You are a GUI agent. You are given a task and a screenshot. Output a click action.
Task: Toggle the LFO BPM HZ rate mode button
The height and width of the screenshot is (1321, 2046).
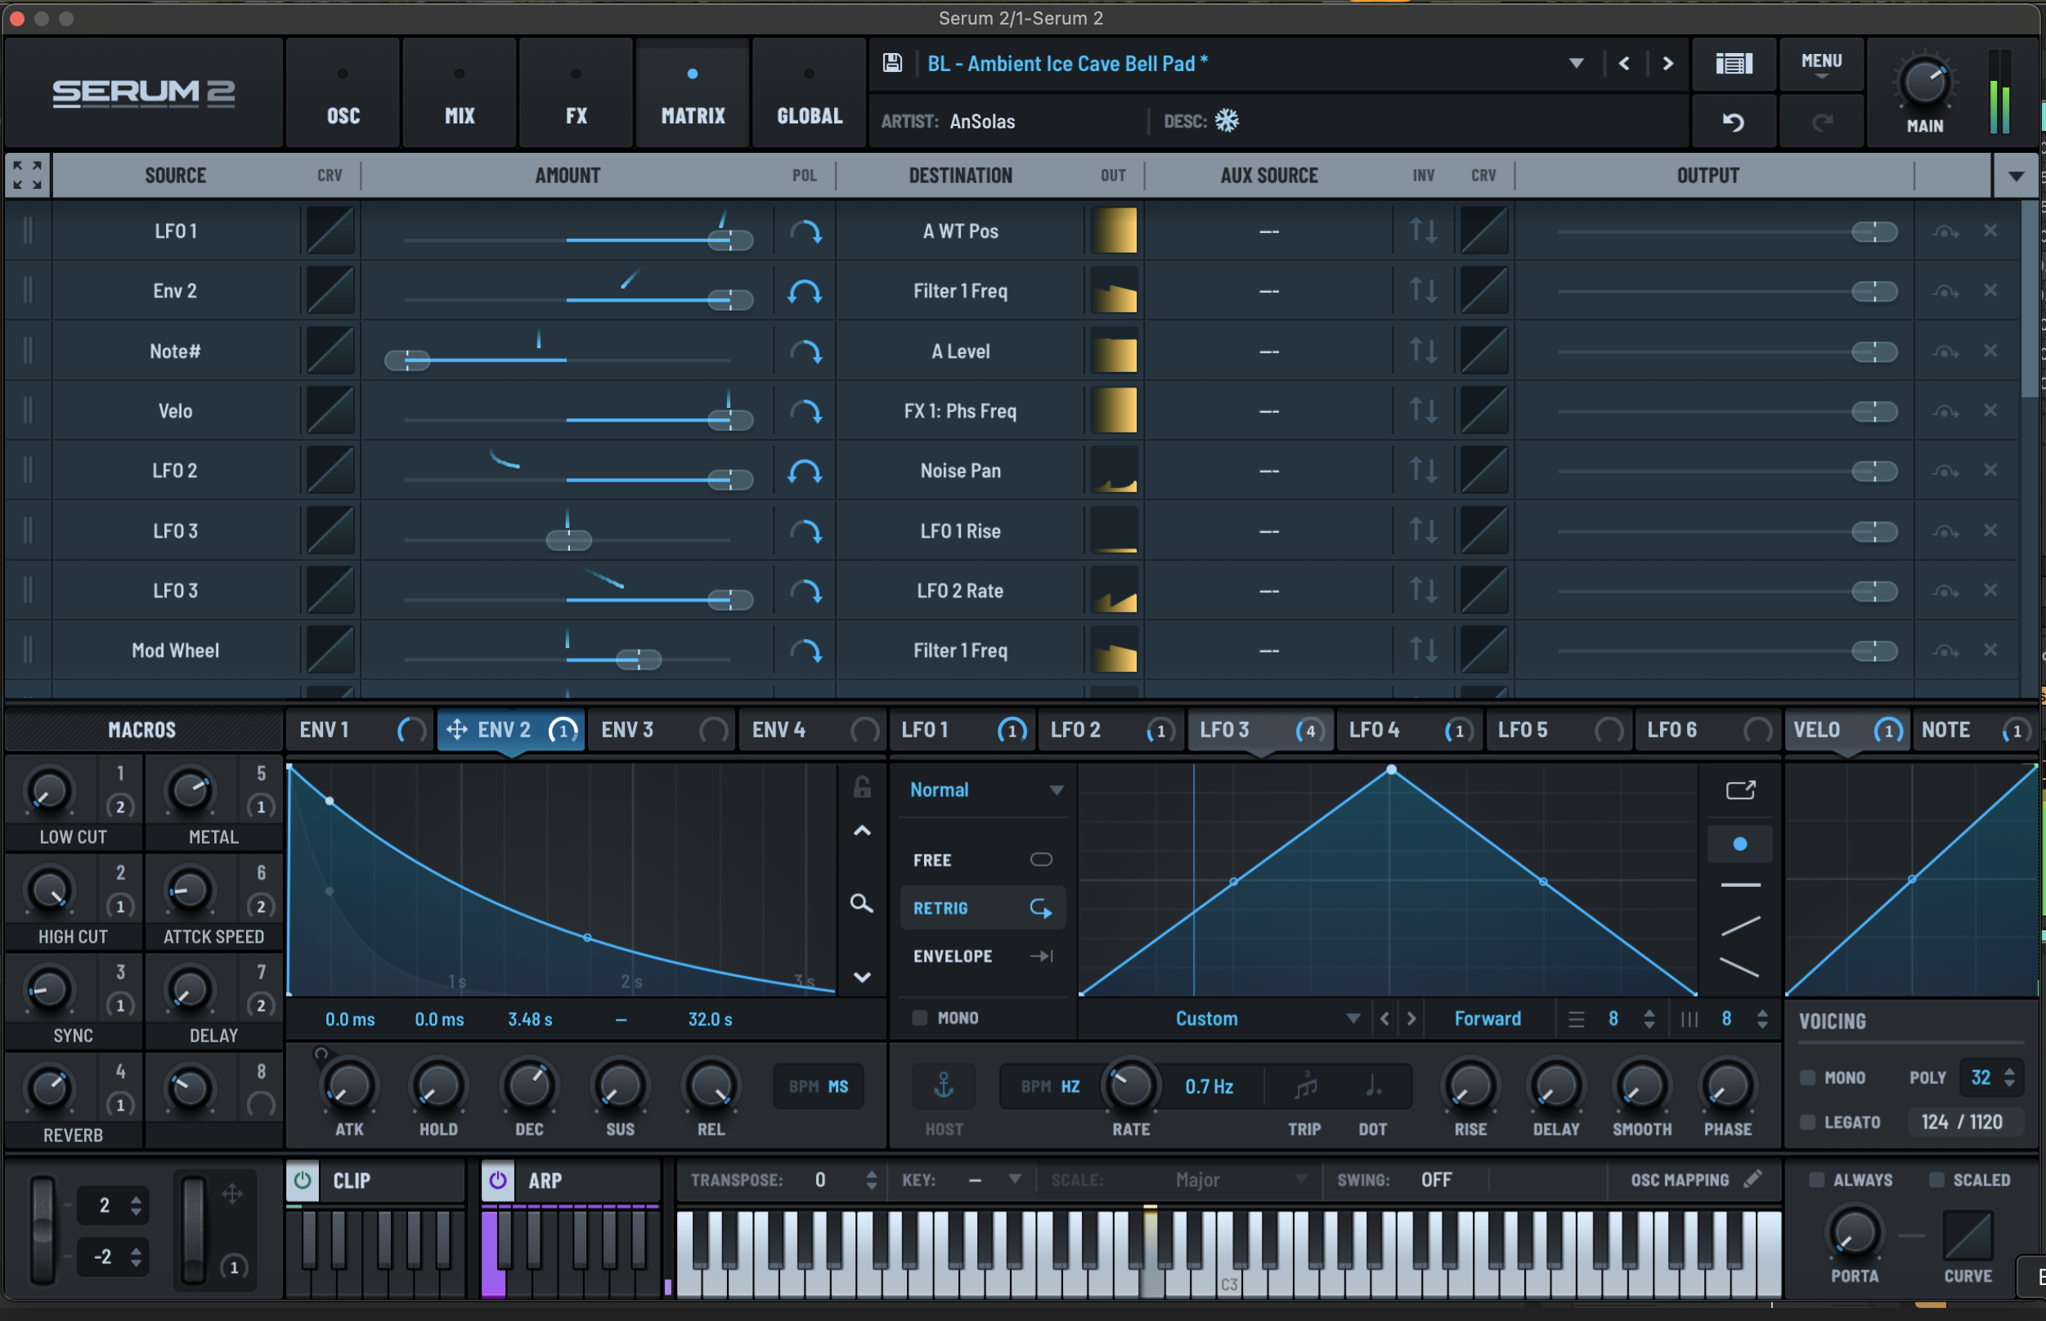tap(1050, 1086)
